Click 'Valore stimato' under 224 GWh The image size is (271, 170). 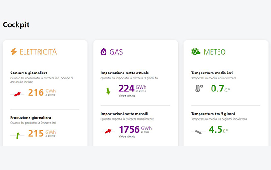coord(127,96)
